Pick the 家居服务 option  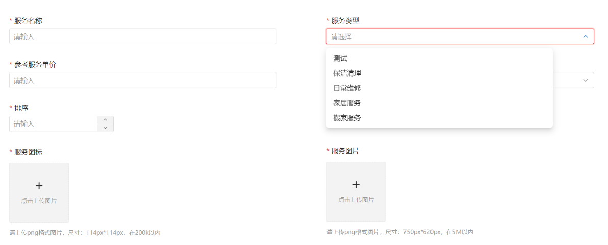point(347,103)
